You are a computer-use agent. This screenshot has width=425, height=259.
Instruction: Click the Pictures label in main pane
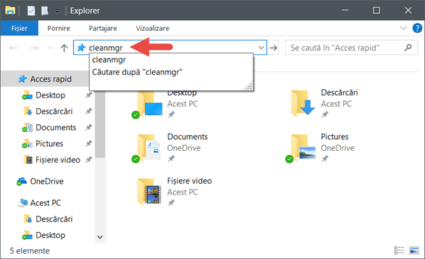pos(334,137)
